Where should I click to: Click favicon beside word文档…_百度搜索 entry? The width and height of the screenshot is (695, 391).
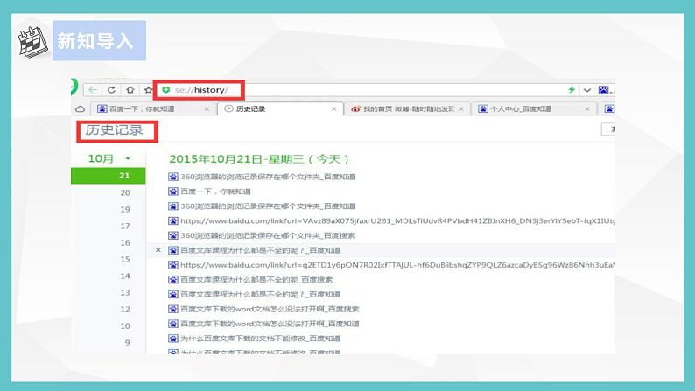tap(172, 309)
